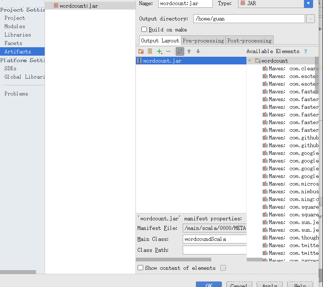The height and width of the screenshot is (287, 323).
Task: Click the OK button
Action: 209,285
